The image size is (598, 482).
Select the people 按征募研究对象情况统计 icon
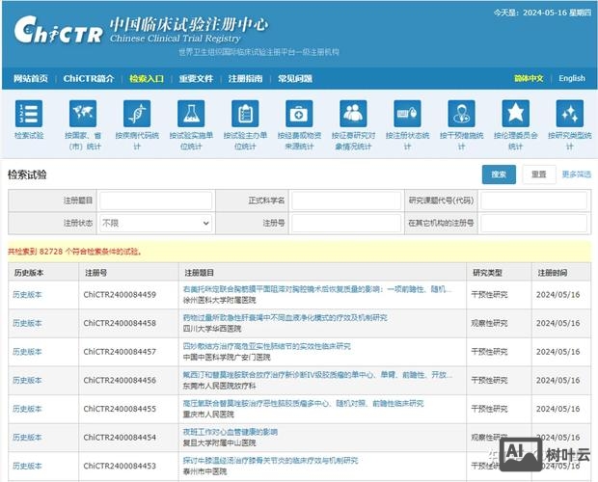point(353,114)
